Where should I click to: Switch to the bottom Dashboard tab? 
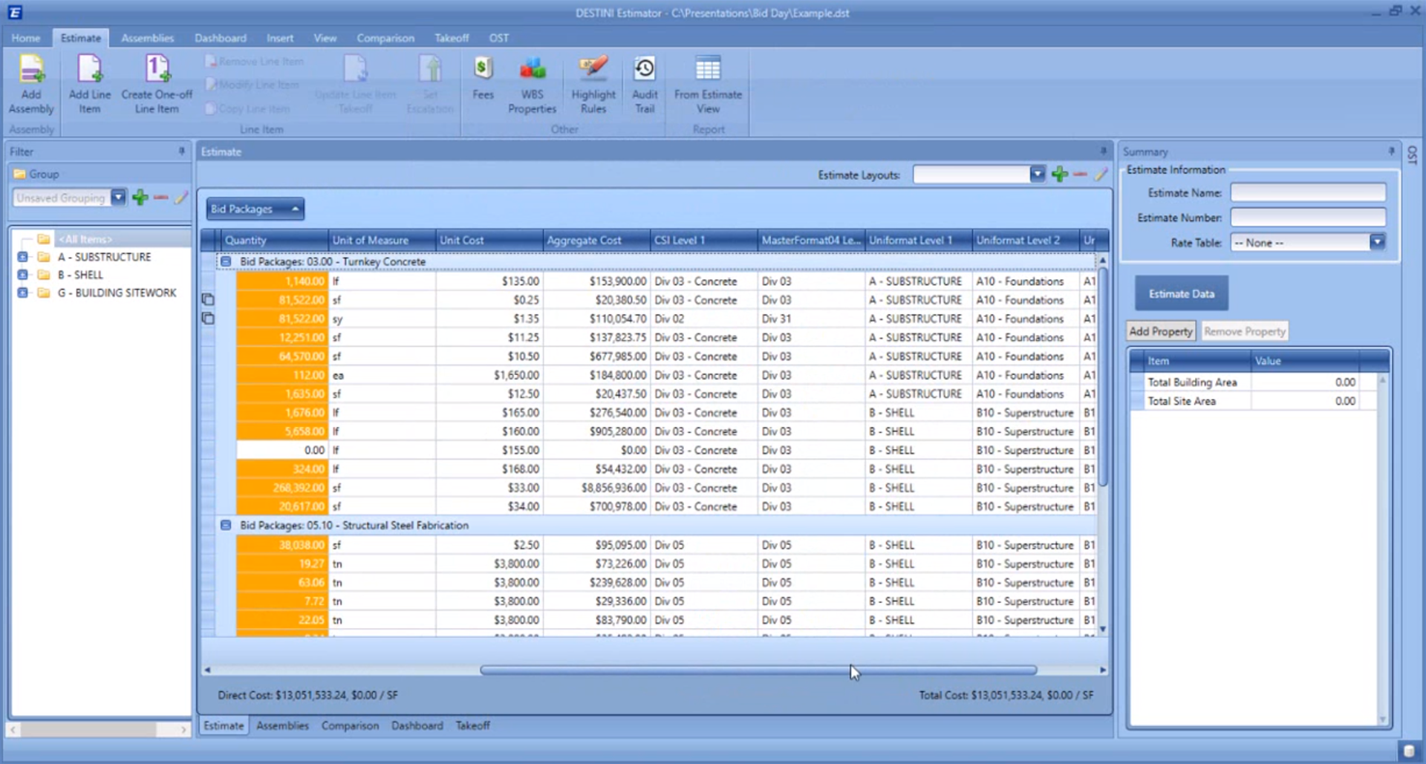pyautogui.click(x=417, y=725)
